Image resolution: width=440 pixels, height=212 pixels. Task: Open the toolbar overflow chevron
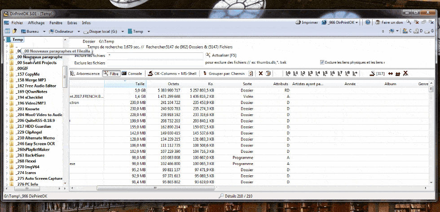tap(383, 32)
